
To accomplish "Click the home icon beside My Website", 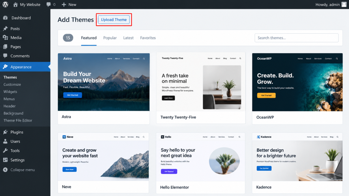I will [15, 4].
